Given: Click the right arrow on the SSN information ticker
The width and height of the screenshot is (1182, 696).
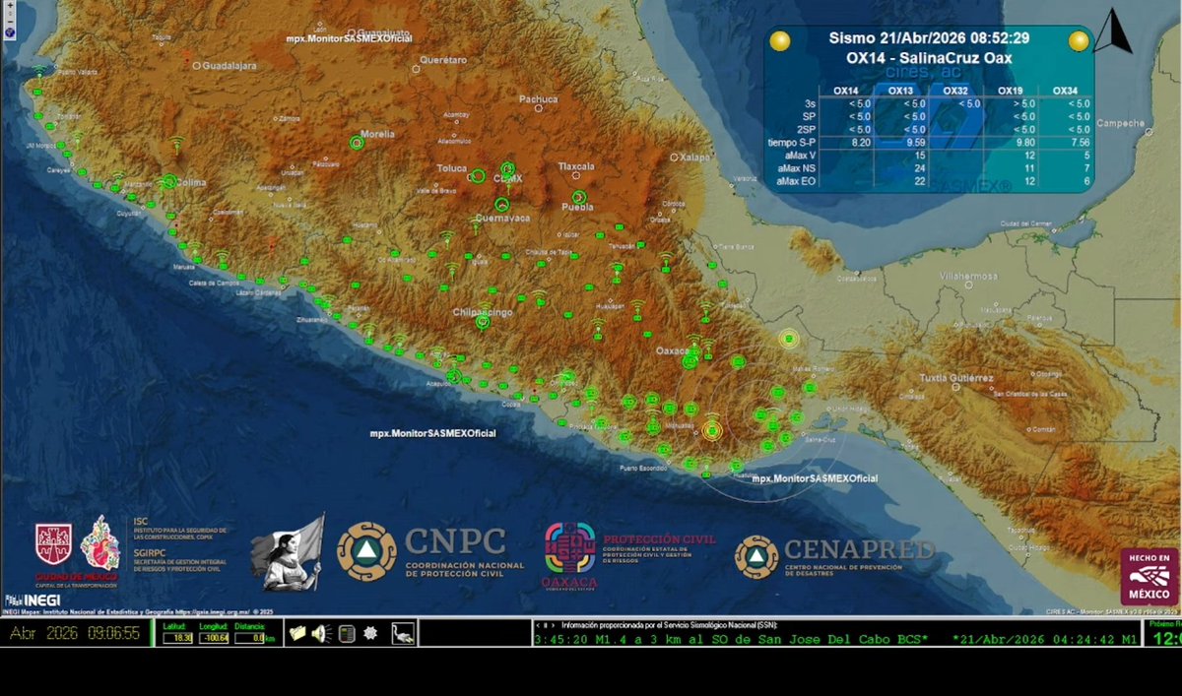Looking at the screenshot, I should pyautogui.click(x=553, y=624).
